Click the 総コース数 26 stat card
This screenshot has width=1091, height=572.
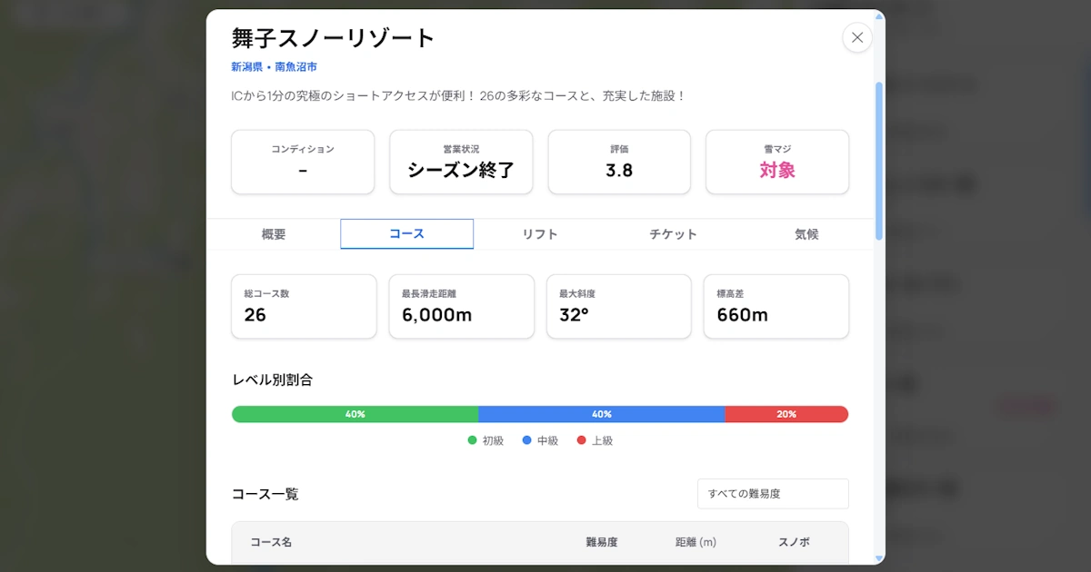tap(304, 307)
